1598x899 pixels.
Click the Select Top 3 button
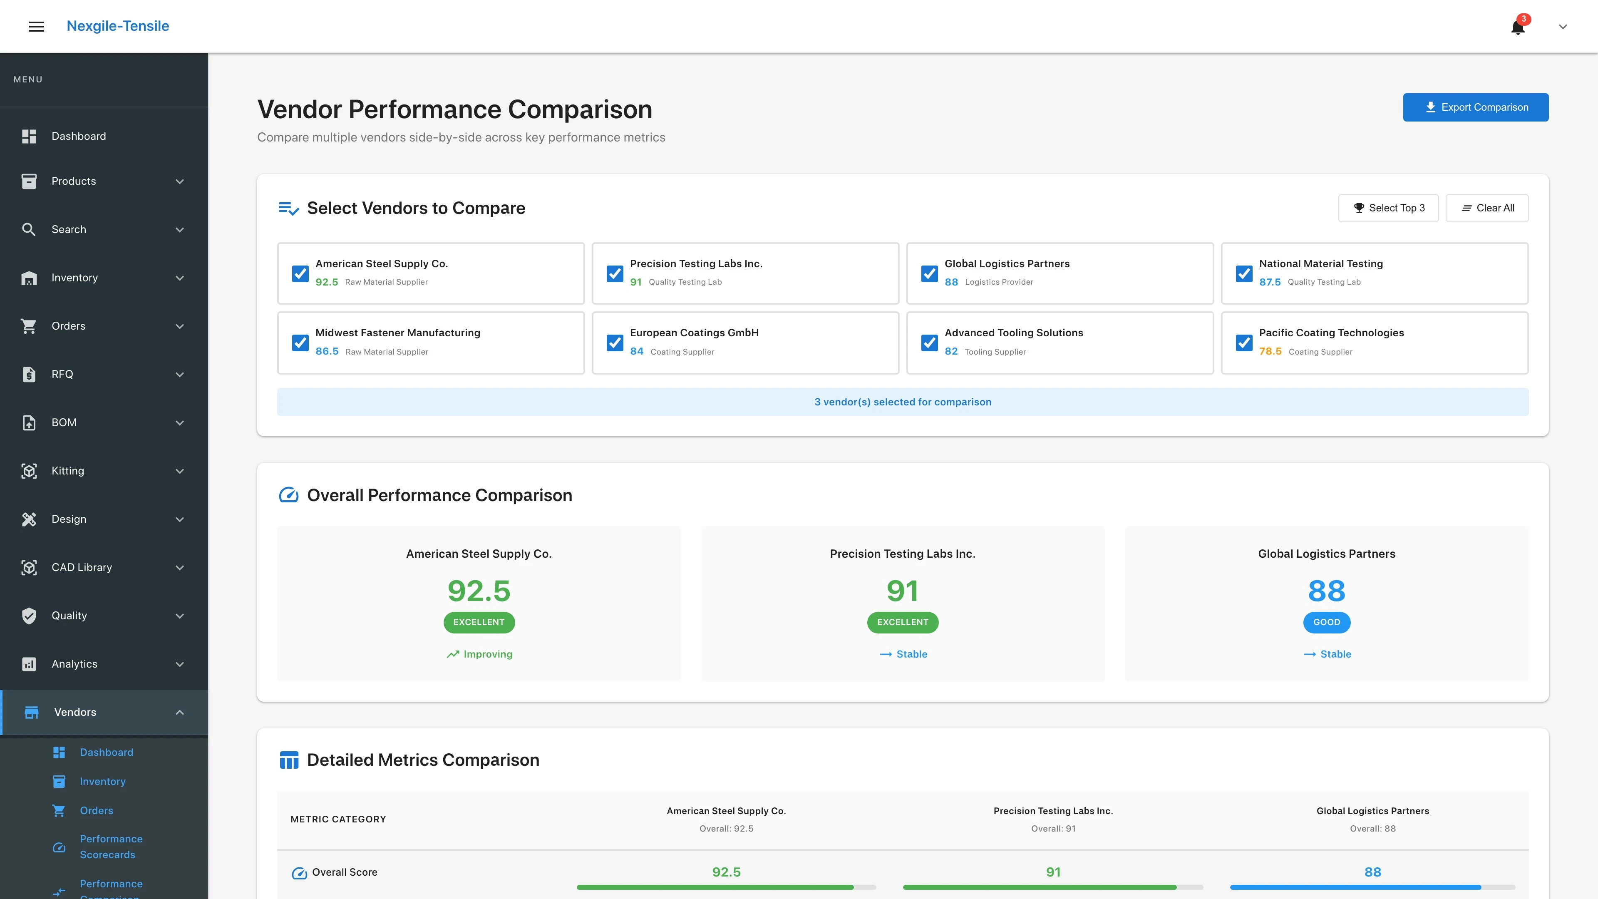(1388, 208)
